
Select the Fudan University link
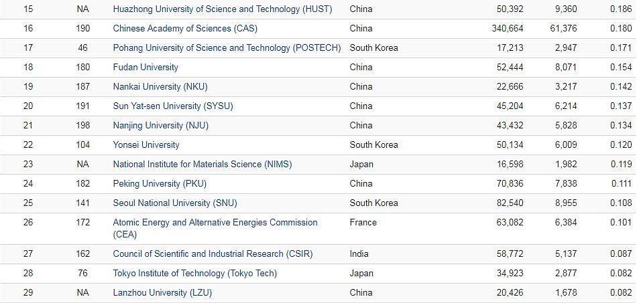coord(146,68)
